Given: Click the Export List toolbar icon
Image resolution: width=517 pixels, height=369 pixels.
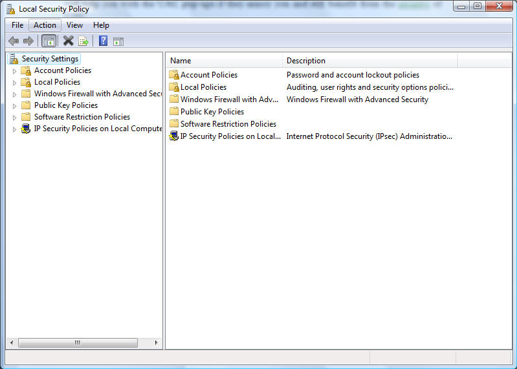Looking at the screenshot, I should [x=83, y=41].
